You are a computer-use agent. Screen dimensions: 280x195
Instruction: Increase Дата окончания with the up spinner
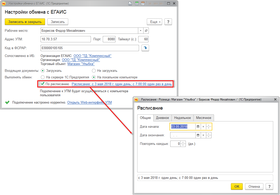pos(208,134)
